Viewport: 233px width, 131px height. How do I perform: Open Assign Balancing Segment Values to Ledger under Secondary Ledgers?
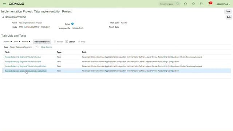coord(23,57)
